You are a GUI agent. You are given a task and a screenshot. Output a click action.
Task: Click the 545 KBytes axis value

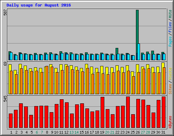(x=5, y=99)
